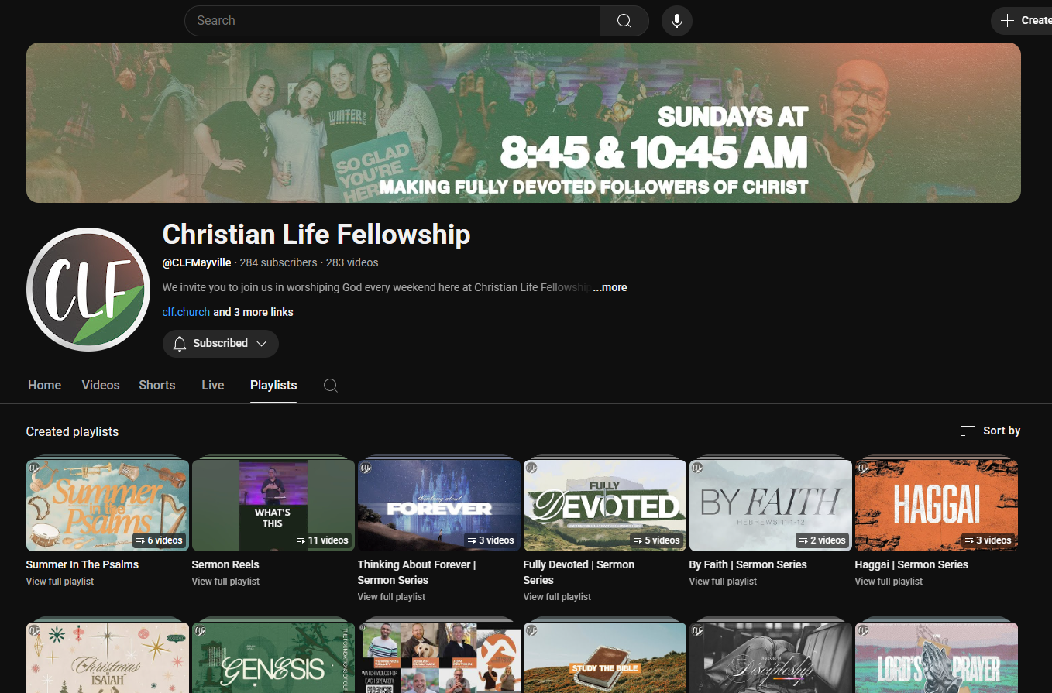Click the 6 videos badge

click(x=159, y=540)
